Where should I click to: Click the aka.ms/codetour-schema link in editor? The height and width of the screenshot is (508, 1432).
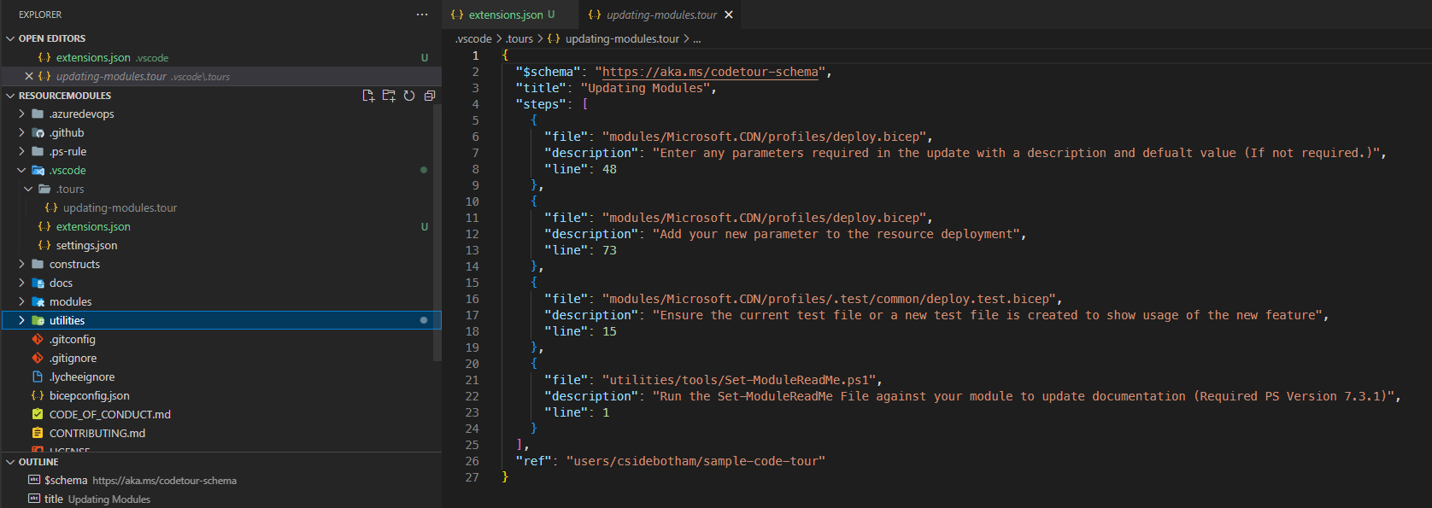point(710,72)
